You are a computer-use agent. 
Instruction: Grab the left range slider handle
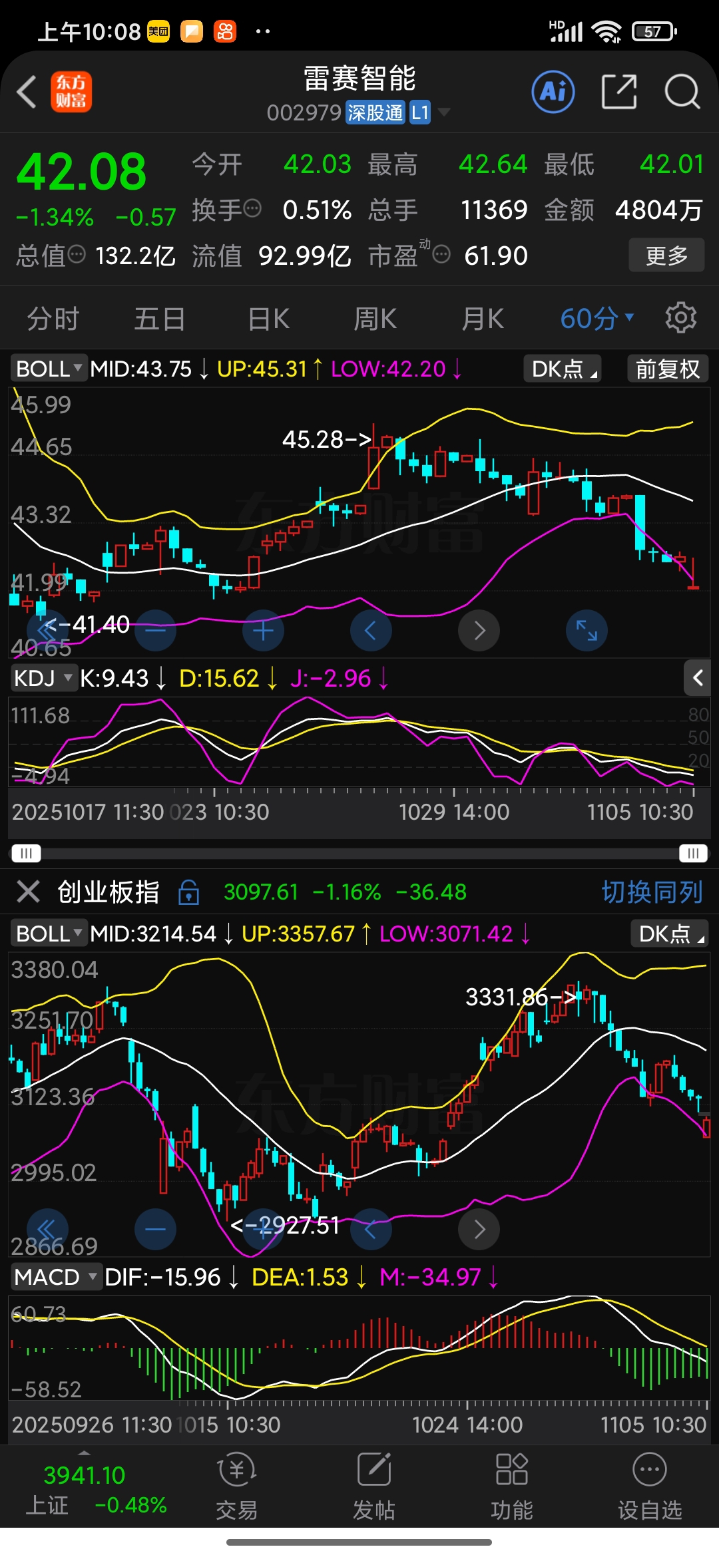click(x=26, y=853)
